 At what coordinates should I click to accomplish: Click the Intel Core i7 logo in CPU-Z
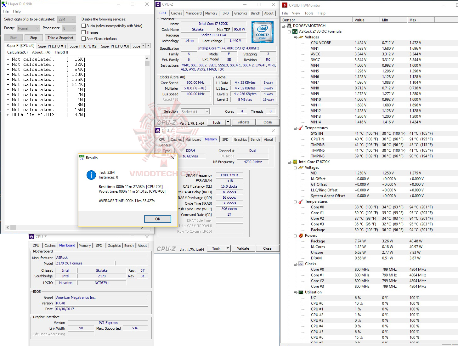pyautogui.click(x=263, y=32)
